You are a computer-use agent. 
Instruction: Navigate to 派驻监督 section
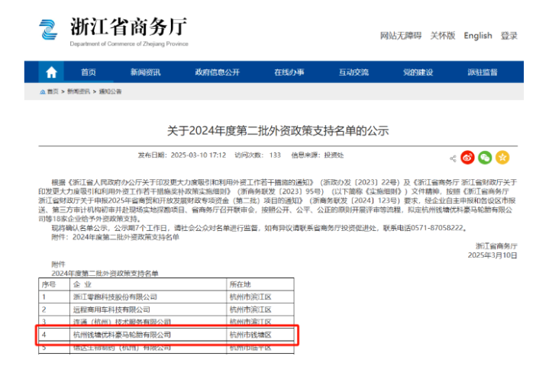482,72
